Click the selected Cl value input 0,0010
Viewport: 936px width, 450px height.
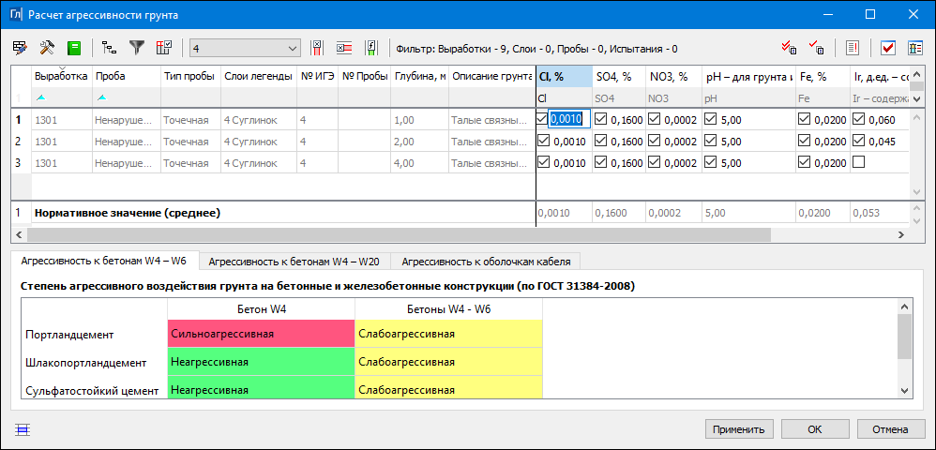click(569, 119)
